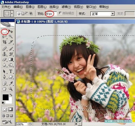
Task: Open the 图层(L) menu
Action: 42,7
